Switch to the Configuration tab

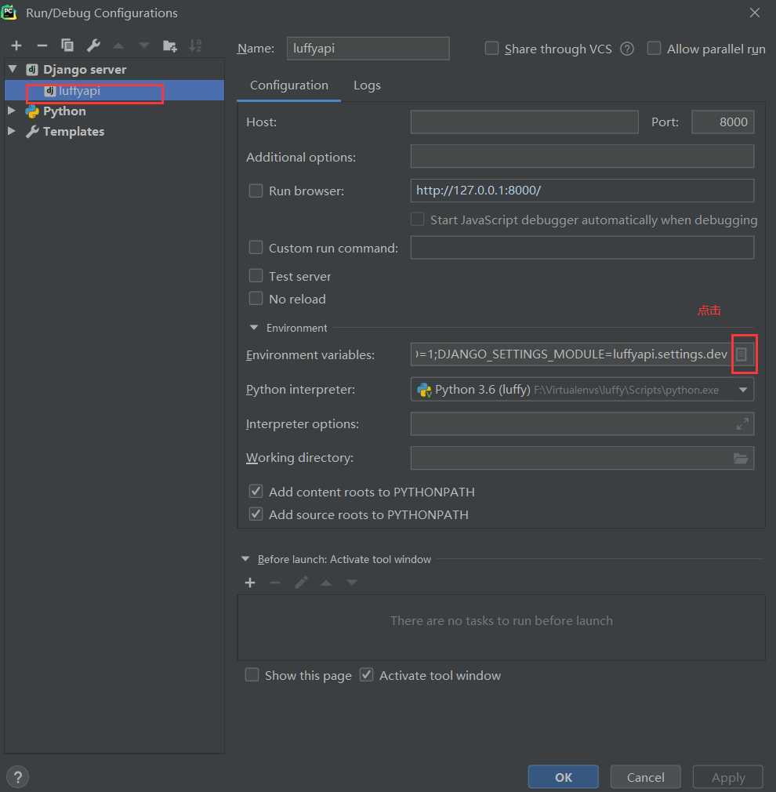(x=288, y=85)
